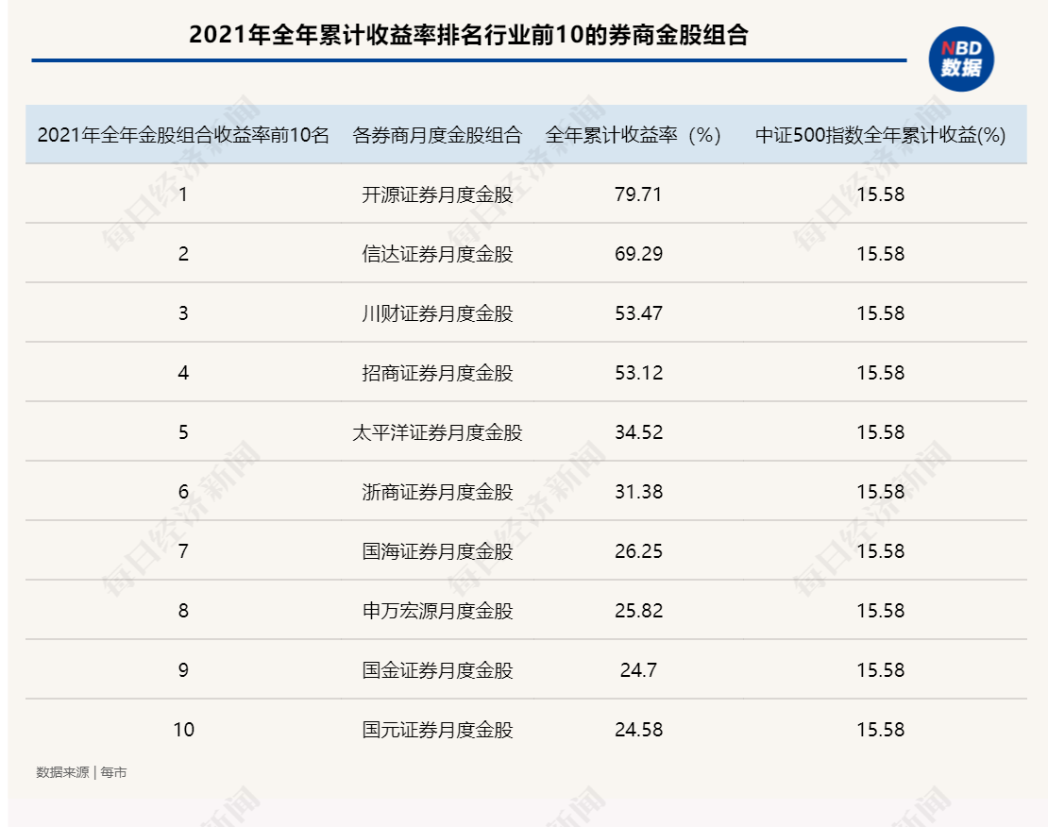Click rank number 2 in first column

pyautogui.click(x=183, y=254)
